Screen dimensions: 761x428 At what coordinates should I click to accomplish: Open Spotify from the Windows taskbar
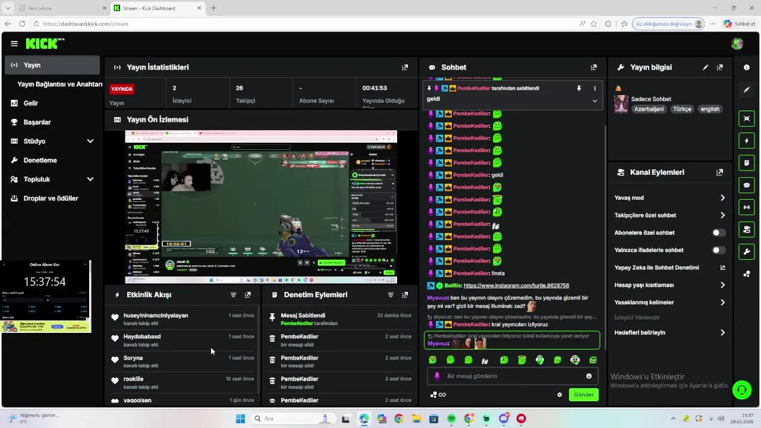point(451,419)
